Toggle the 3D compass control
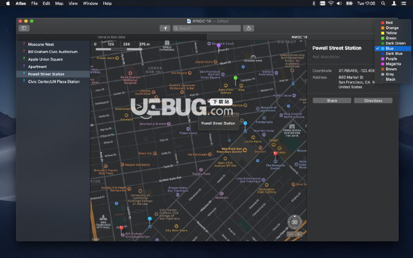The height and width of the screenshot is (258, 413). pyautogui.click(x=295, y=222)
